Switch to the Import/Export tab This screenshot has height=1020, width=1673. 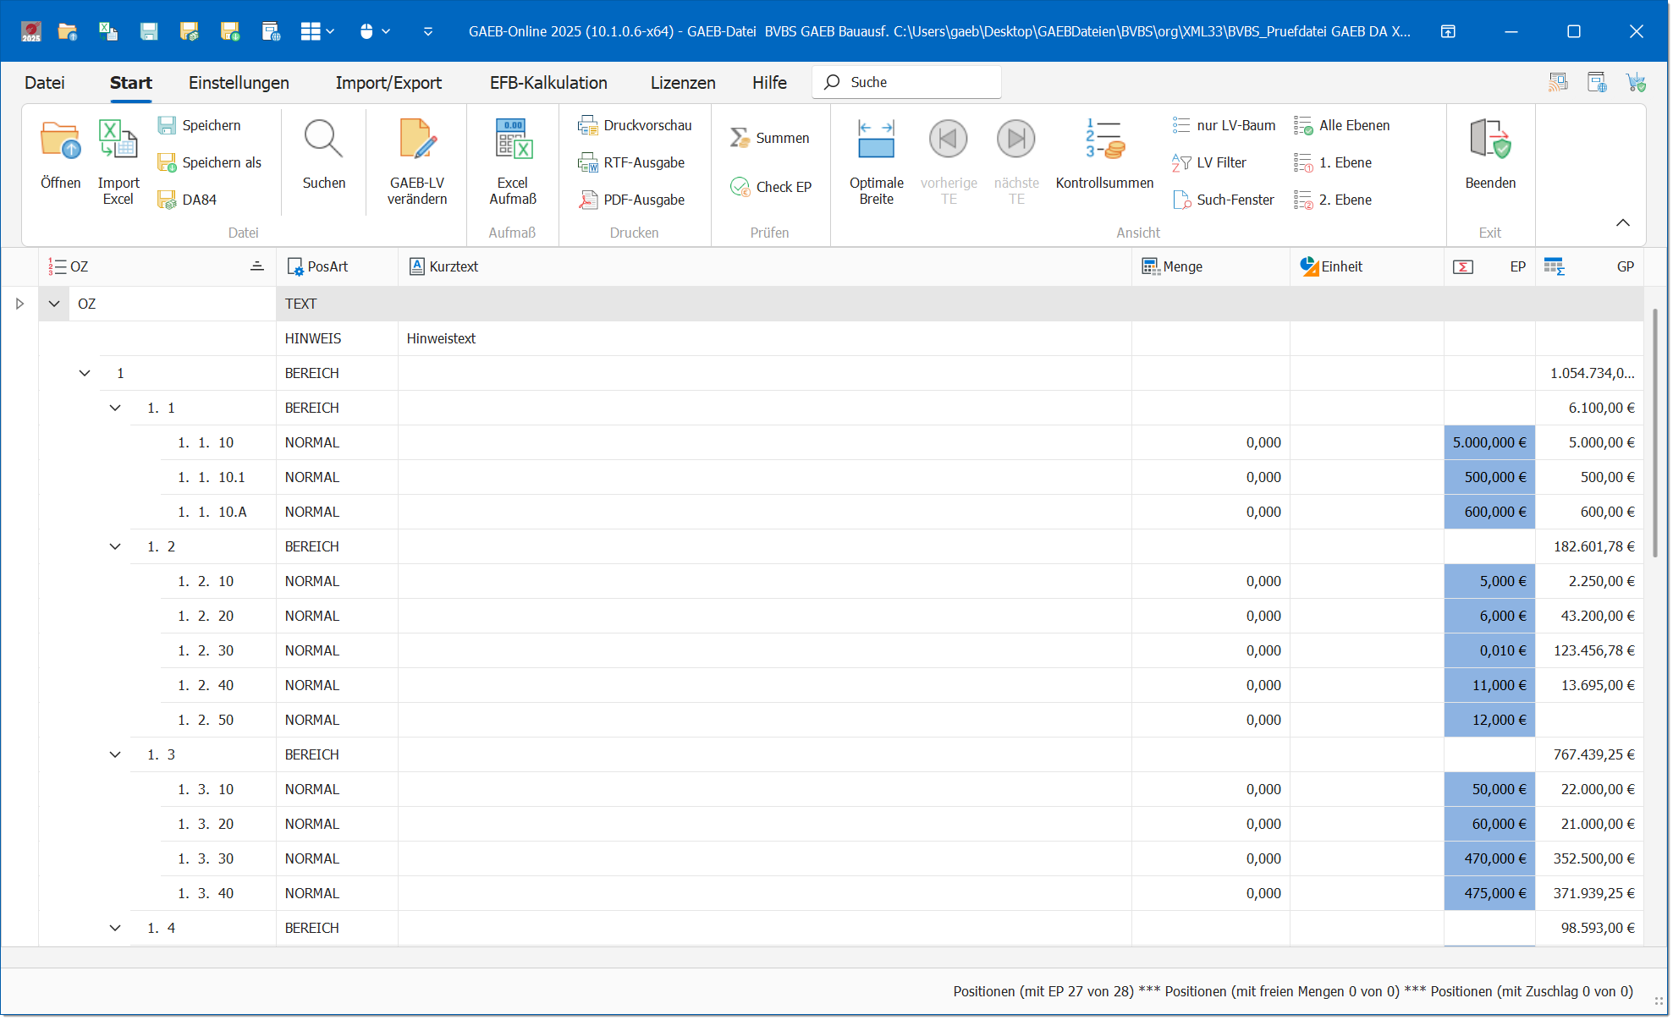point(388,82)
